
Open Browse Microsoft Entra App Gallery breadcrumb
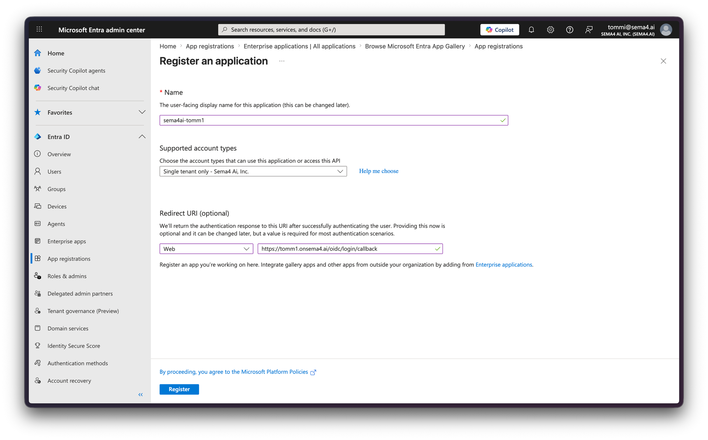point(415,46)
